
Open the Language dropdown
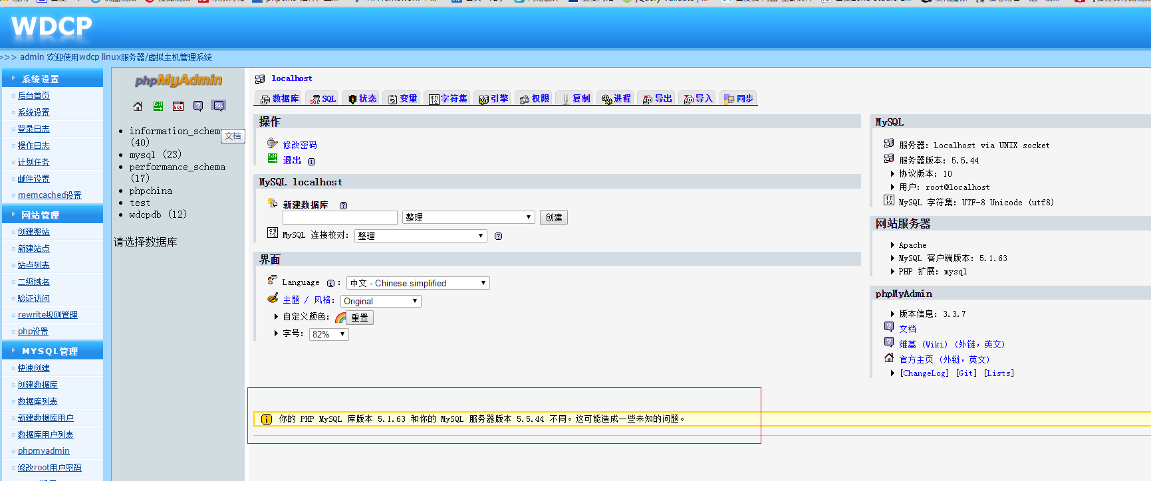pos(418,283)
